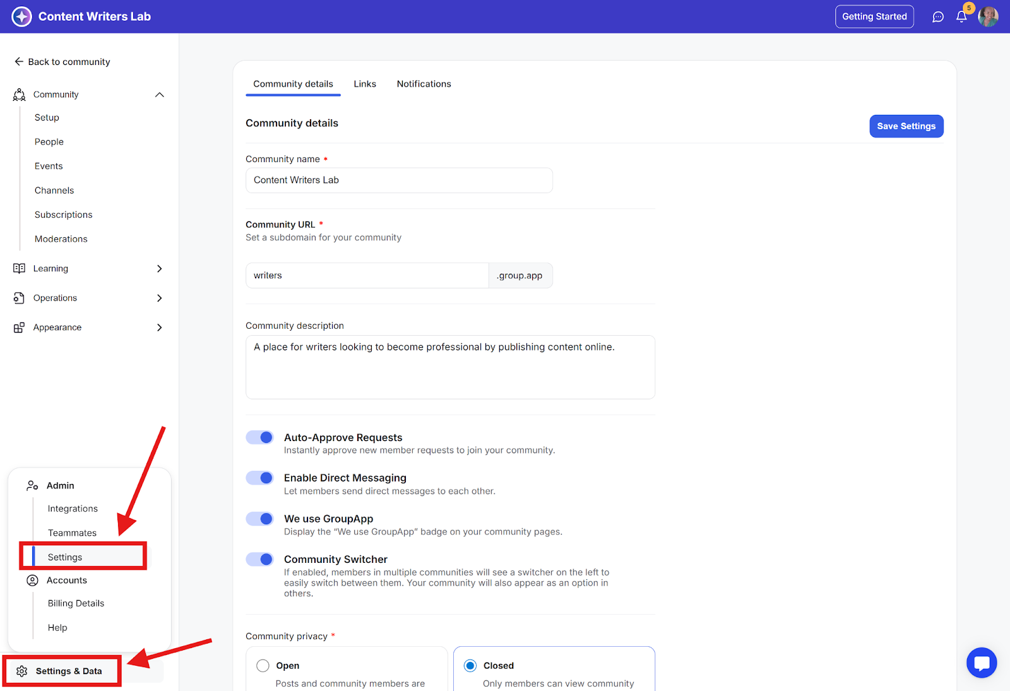Image resolution: width=1010 pixels, height=691 pixels.
Task: Click the back arrow icon beside Back to community
Action: [19, 62]
